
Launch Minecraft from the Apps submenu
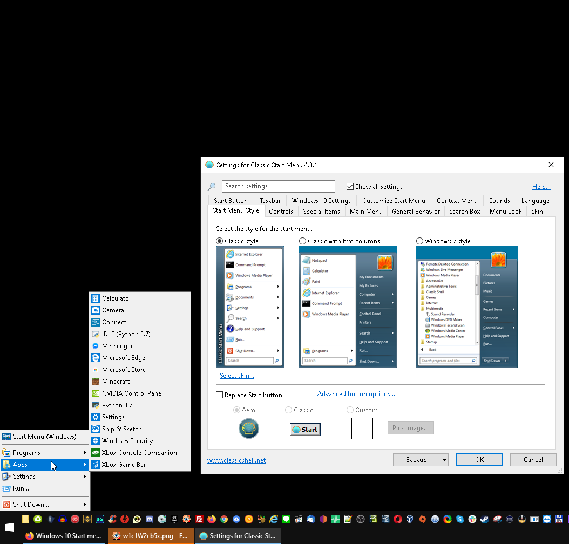pos(140,382)
